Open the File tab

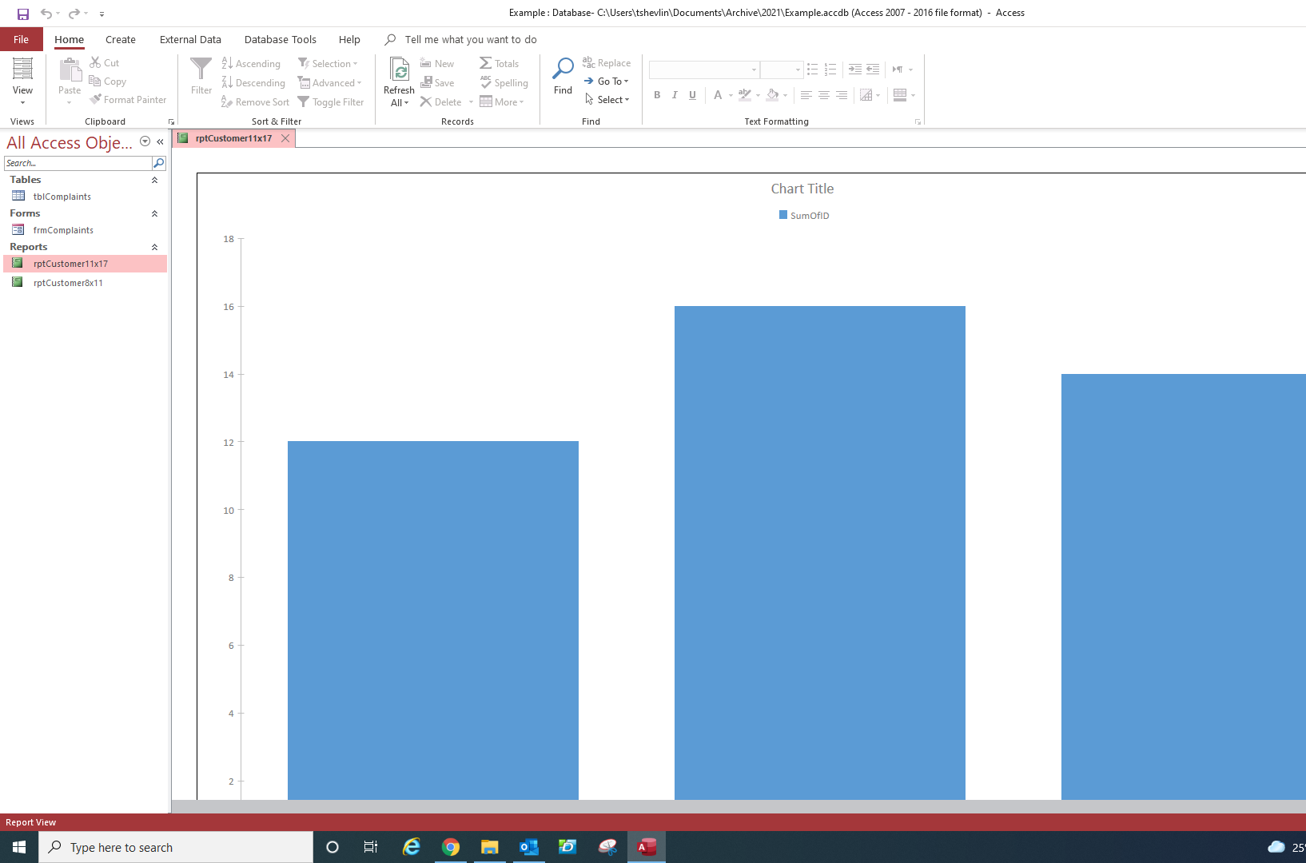click(x=22, y=39)
